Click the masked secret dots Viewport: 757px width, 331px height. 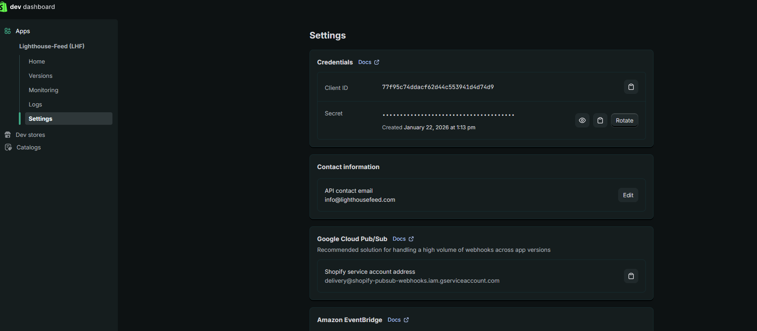point(448,115)
